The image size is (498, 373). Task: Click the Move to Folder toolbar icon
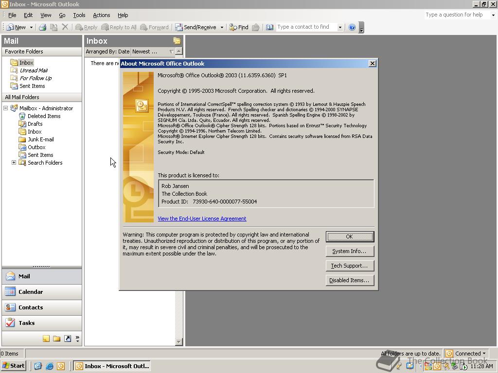coord(53,27)
